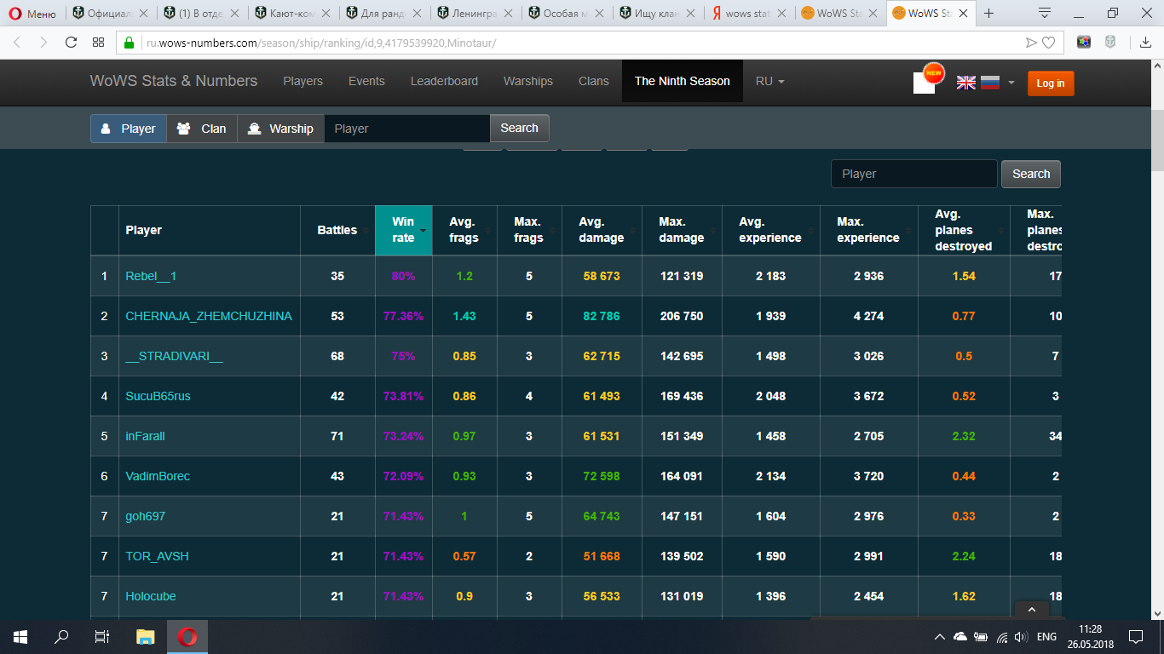Open the Opera speed dial grid icon

(x=98, y=42)
